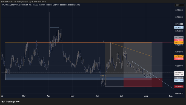Click the USDT currency label
186x105 pixels.
(178, 5)
